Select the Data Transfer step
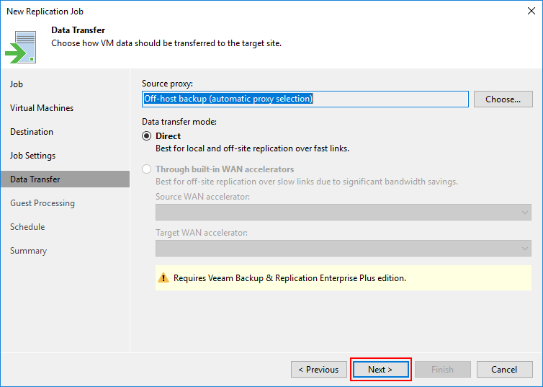The image size is (543, 387). tap(65, 179)
